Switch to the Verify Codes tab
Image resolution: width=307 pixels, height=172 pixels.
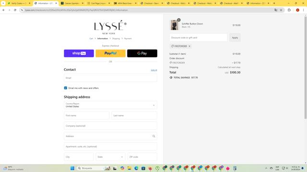click(x=19, y=3)
